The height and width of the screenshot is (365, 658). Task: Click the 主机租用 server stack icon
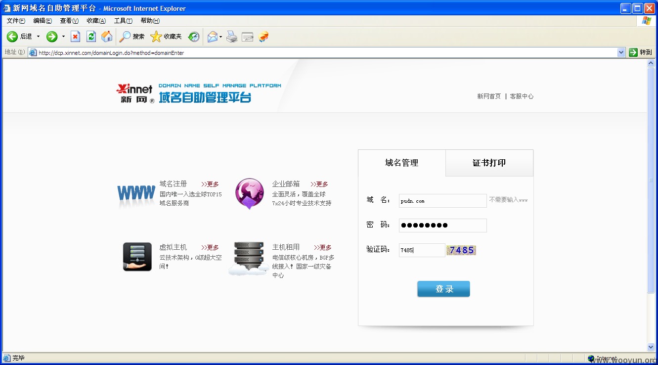[249, 258]
